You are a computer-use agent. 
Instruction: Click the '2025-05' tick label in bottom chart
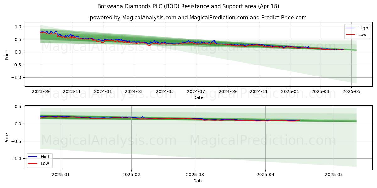[x=334, y=175]
